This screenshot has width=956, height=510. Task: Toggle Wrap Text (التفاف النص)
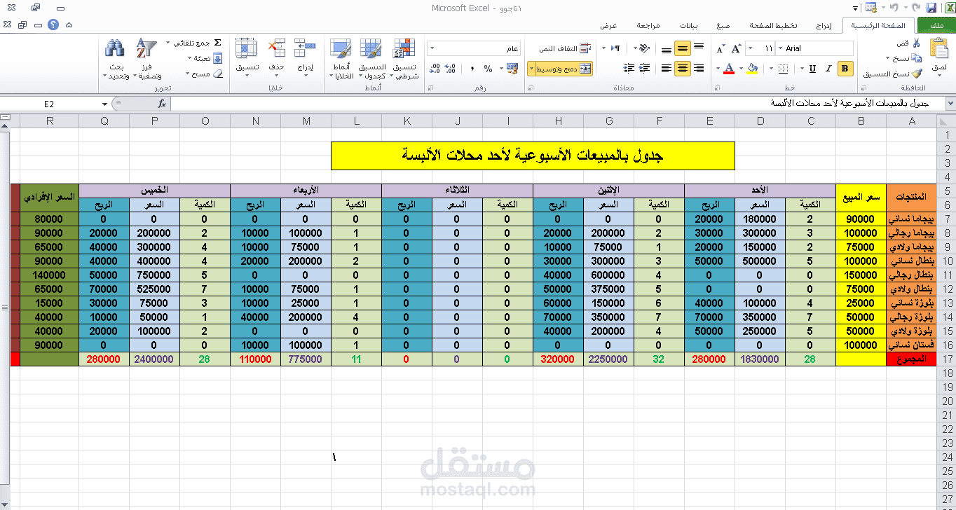pos(564,48)
